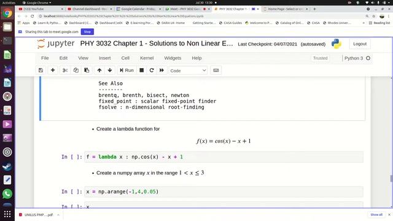
Task: Open the Widgets menu
Action: pyautogui.click(x=173, y=58)
